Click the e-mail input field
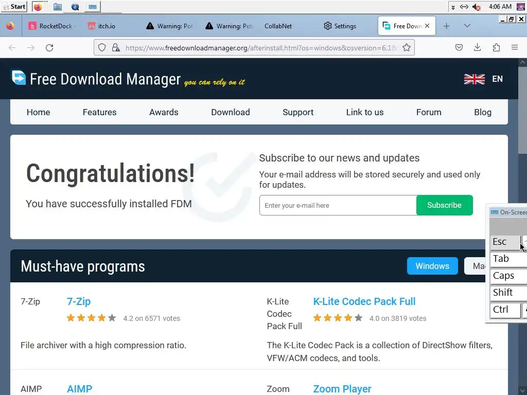 [338, 205]
